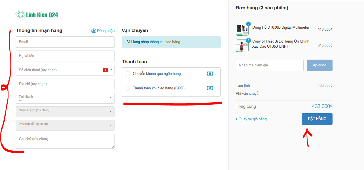The width and height of the screenshot is (364, 170).
Task: Click the COD payment money icon
Action: [x=210, y=88]
